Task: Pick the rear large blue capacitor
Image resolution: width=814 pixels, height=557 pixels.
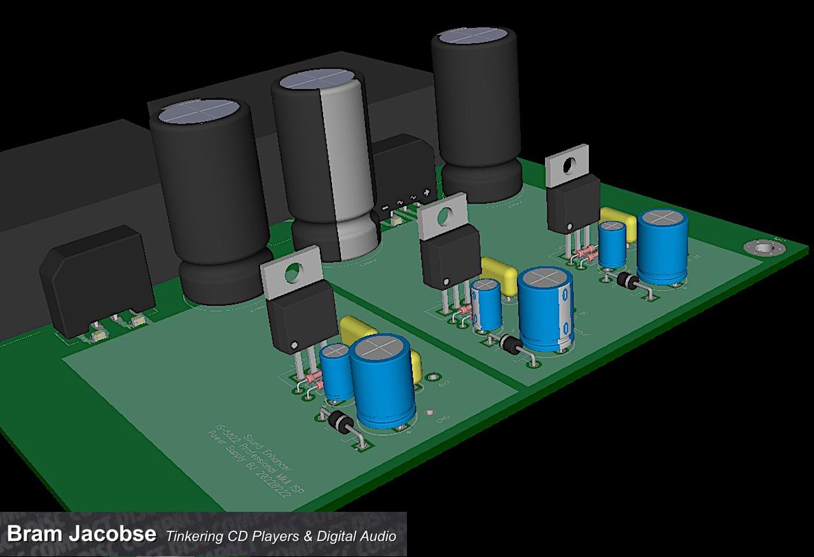Action: pos(663,245)
